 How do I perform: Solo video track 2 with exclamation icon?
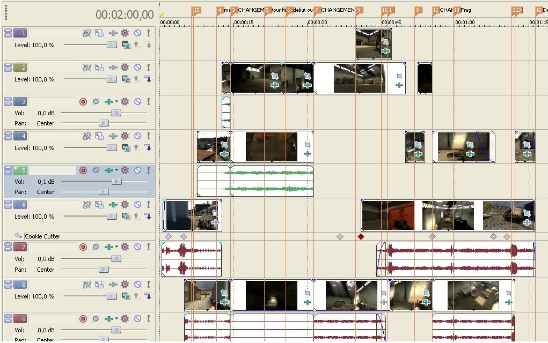(x=149, y=68)
